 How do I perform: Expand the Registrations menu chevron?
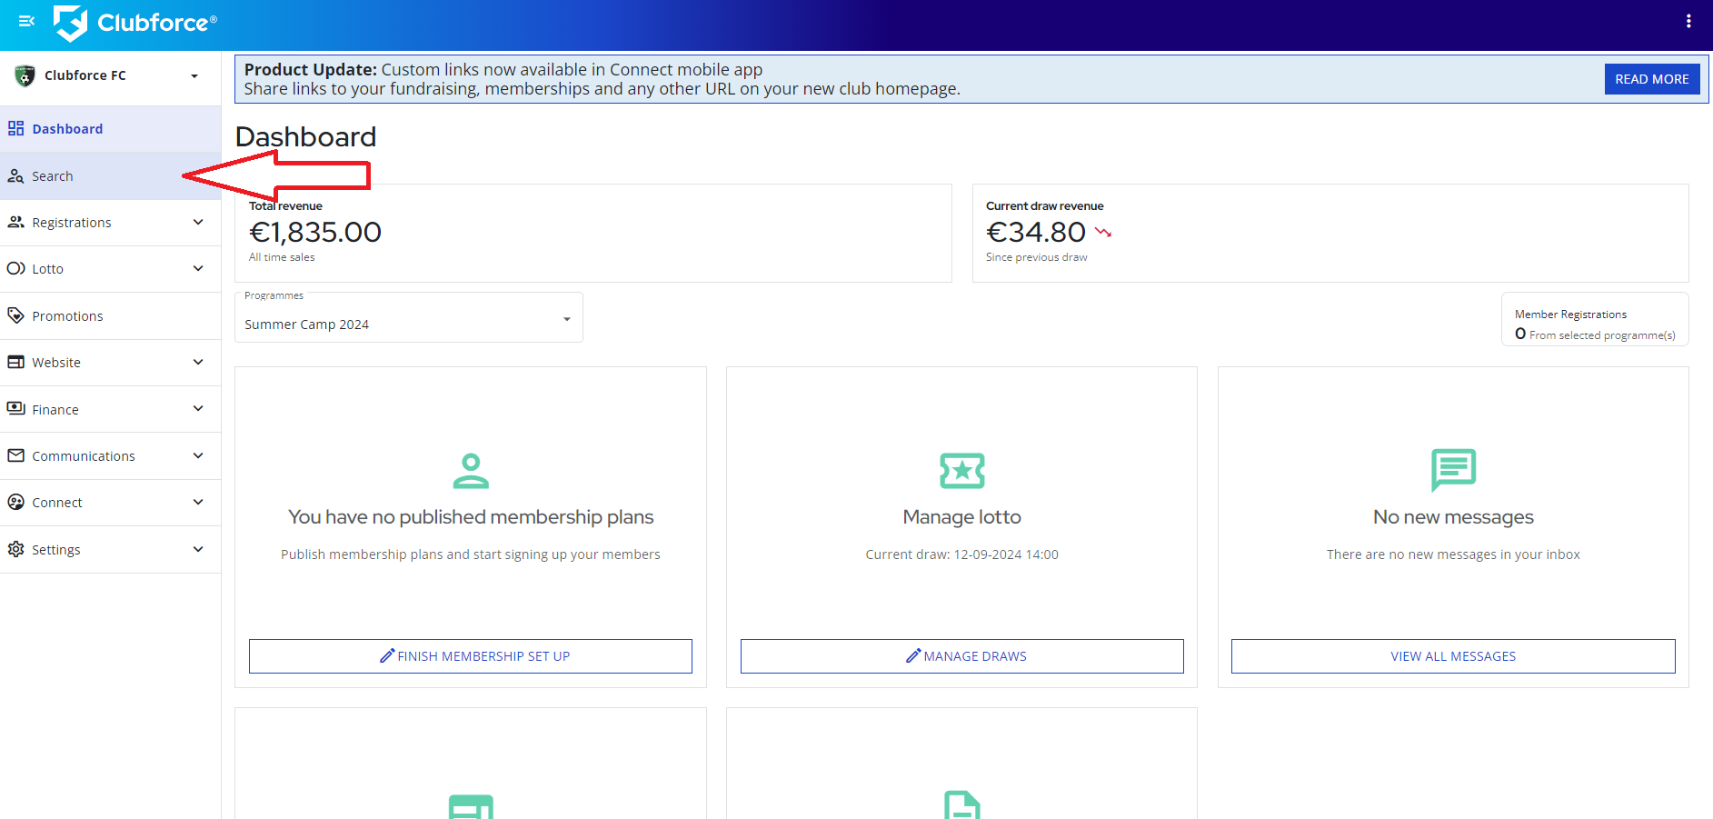coord(198,222)
